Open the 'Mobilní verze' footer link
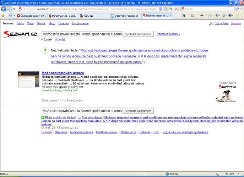 [x=128, y=132]
